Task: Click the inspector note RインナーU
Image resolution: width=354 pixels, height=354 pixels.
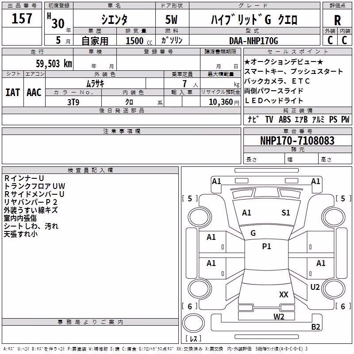Action: point(24,178)
